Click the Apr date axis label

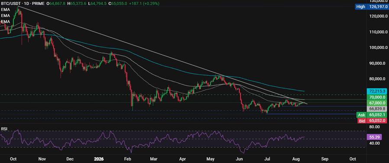[183, 159]
